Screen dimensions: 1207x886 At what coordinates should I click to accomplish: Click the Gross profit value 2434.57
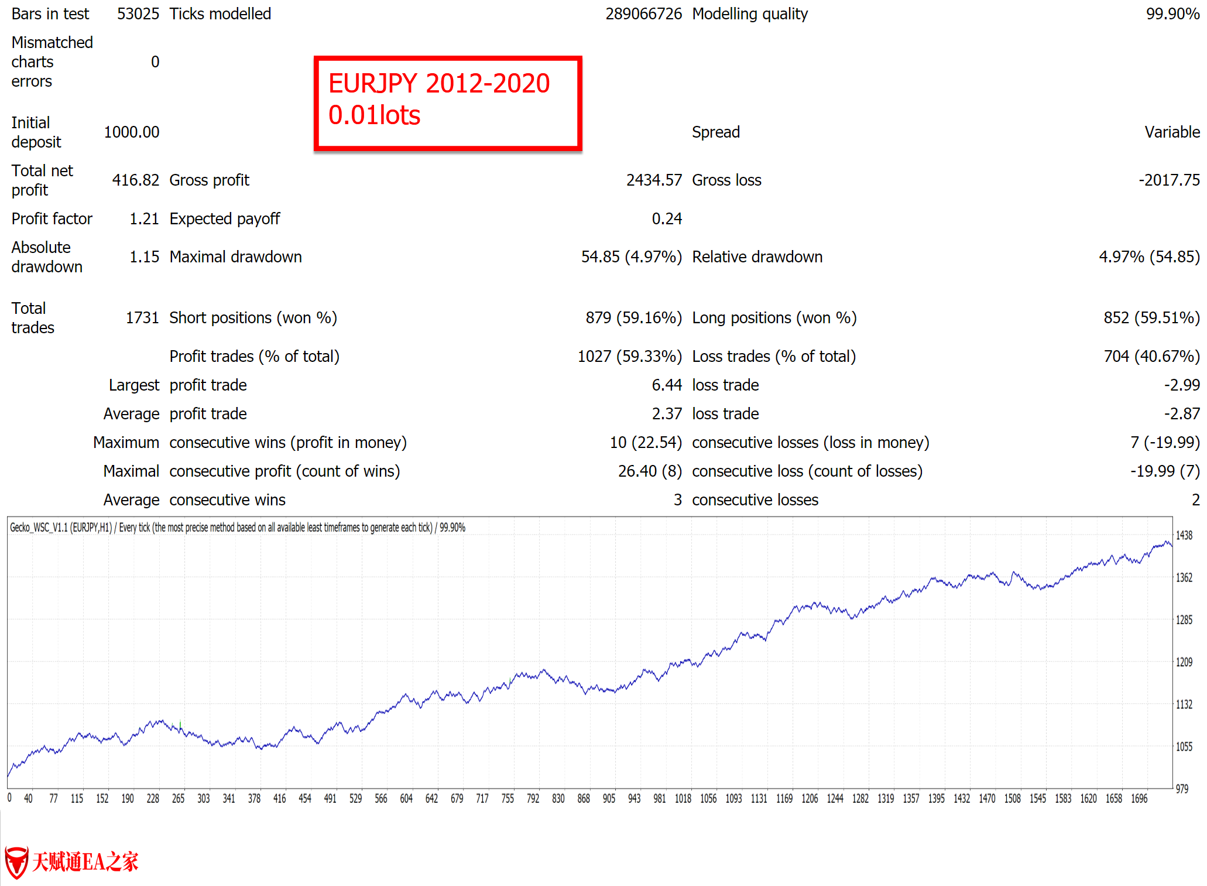pyautogui.click(x=654, y=180)
